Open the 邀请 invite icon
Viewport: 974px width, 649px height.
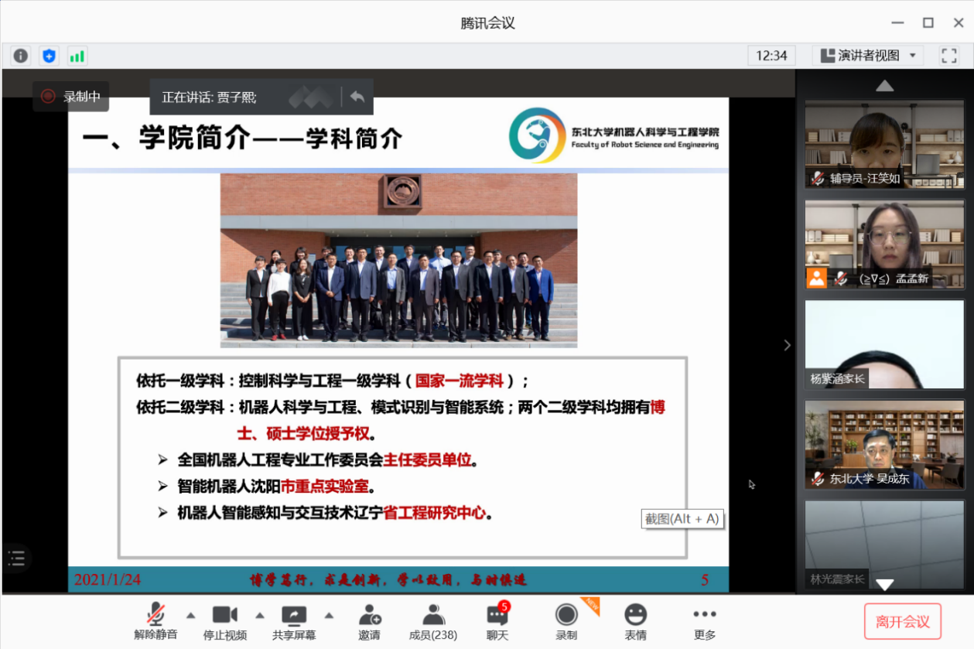[x=369, y=622]
